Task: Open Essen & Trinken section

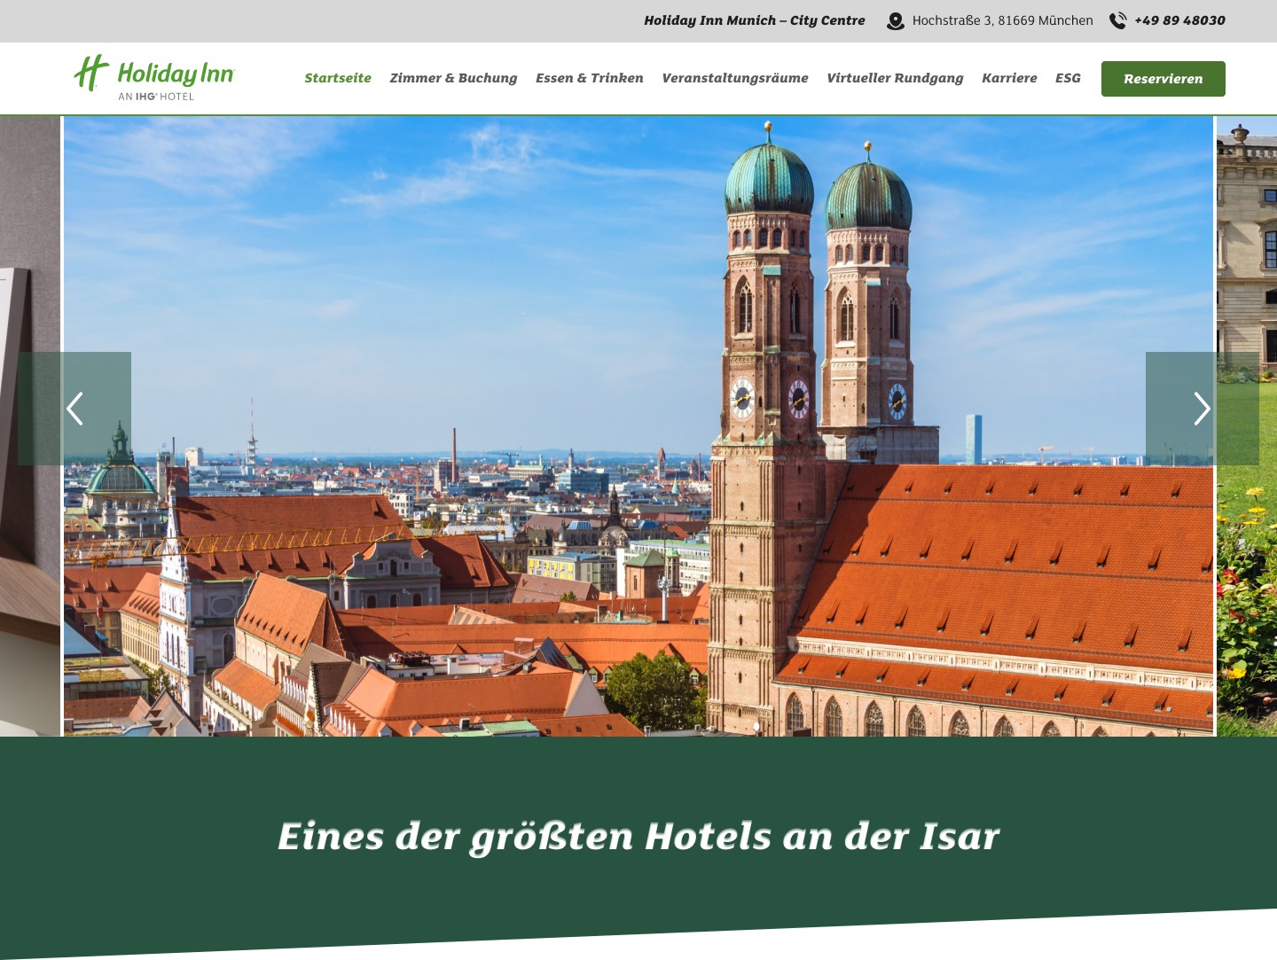Action: [x=590, y=78]
